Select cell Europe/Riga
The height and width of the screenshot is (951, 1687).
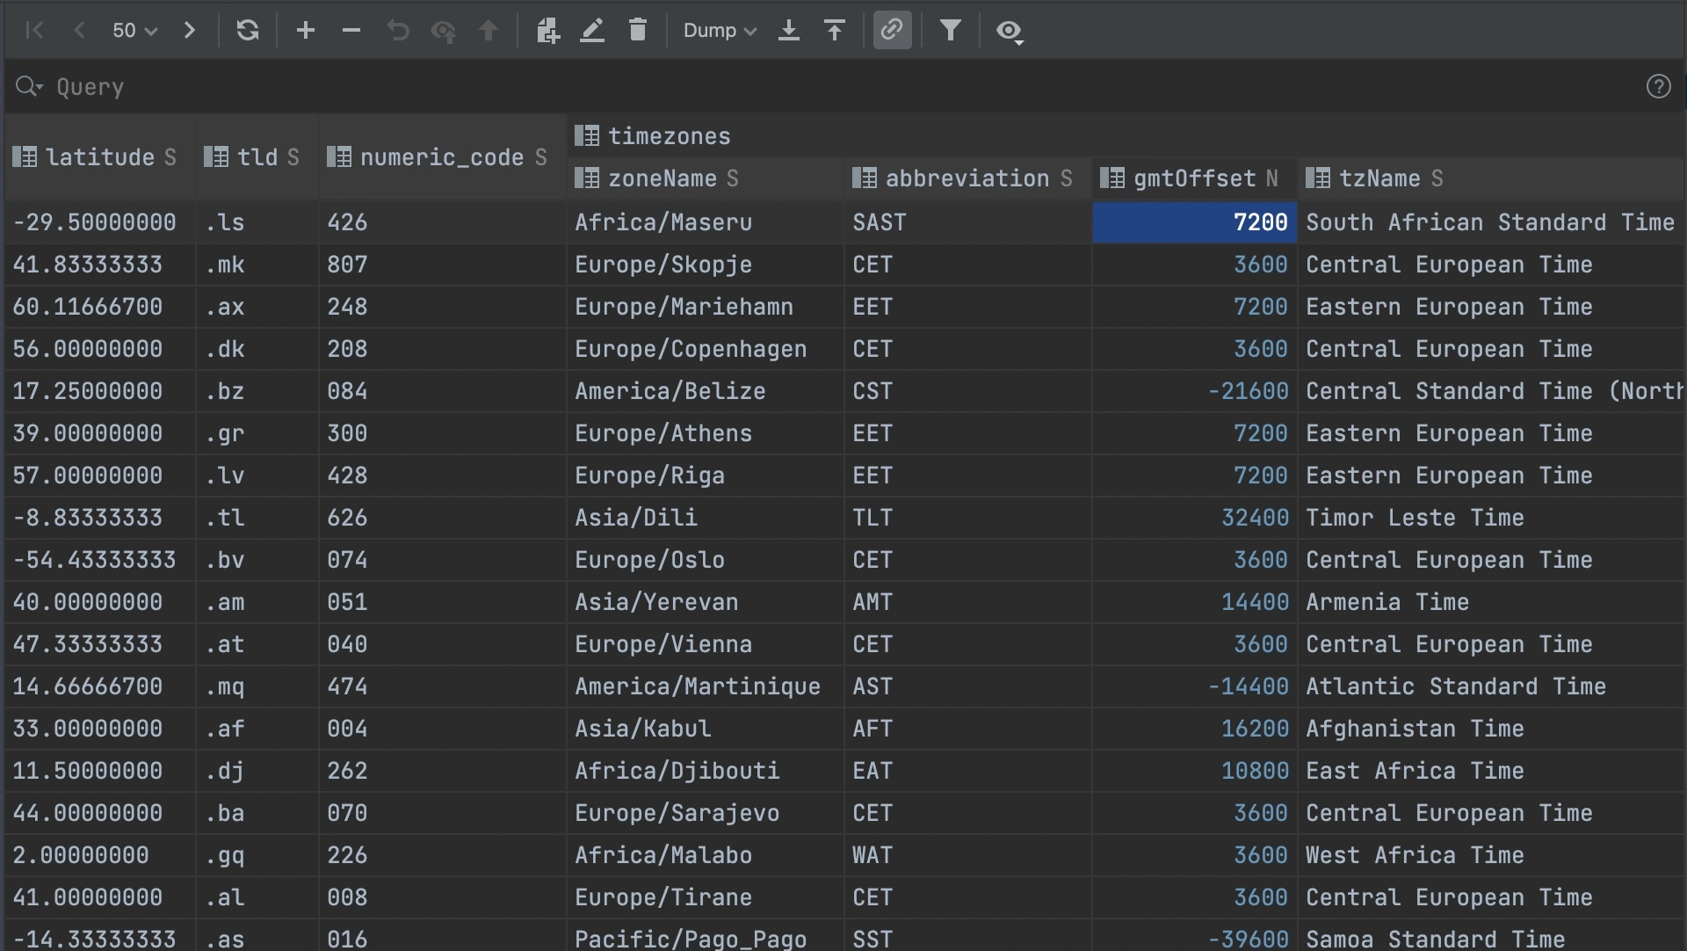[706, 475]
